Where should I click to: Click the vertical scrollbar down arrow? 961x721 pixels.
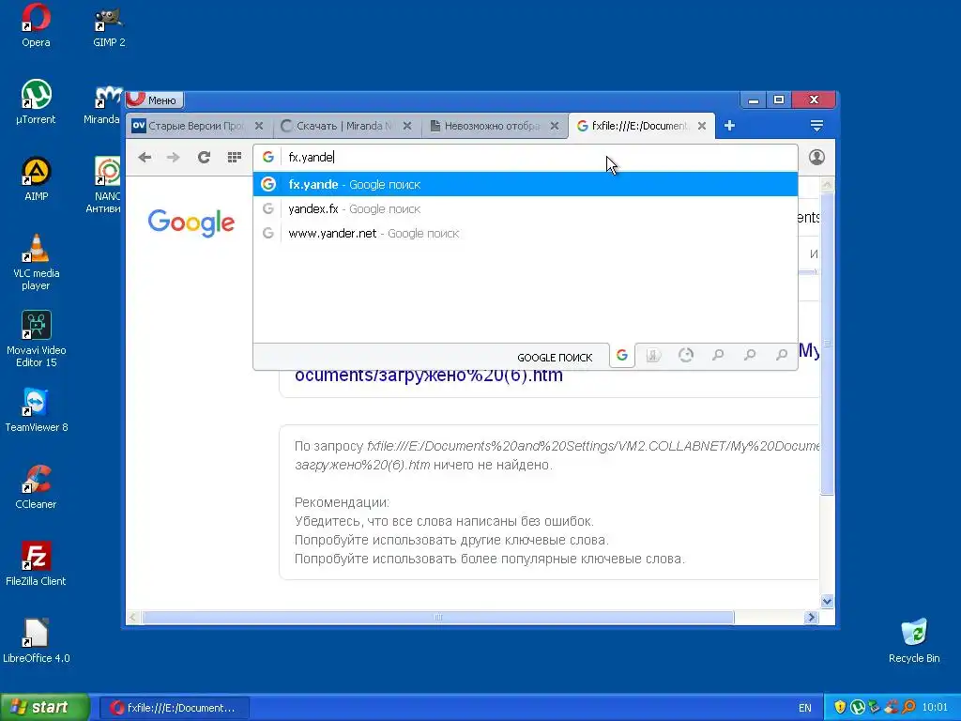827,602
